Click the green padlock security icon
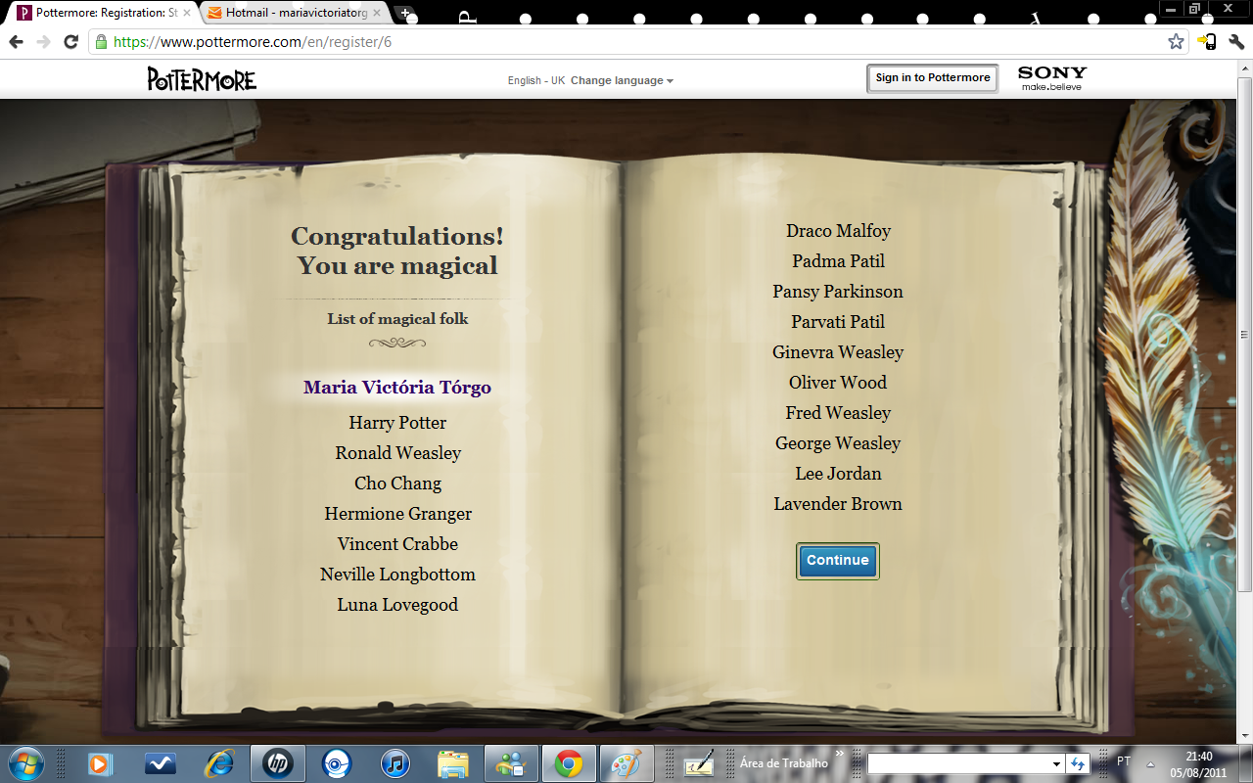The width and height of the screenshot is (1253, 783). click(100, 42)
